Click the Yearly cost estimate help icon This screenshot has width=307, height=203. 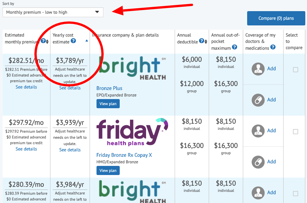click(x=74, y=41)
